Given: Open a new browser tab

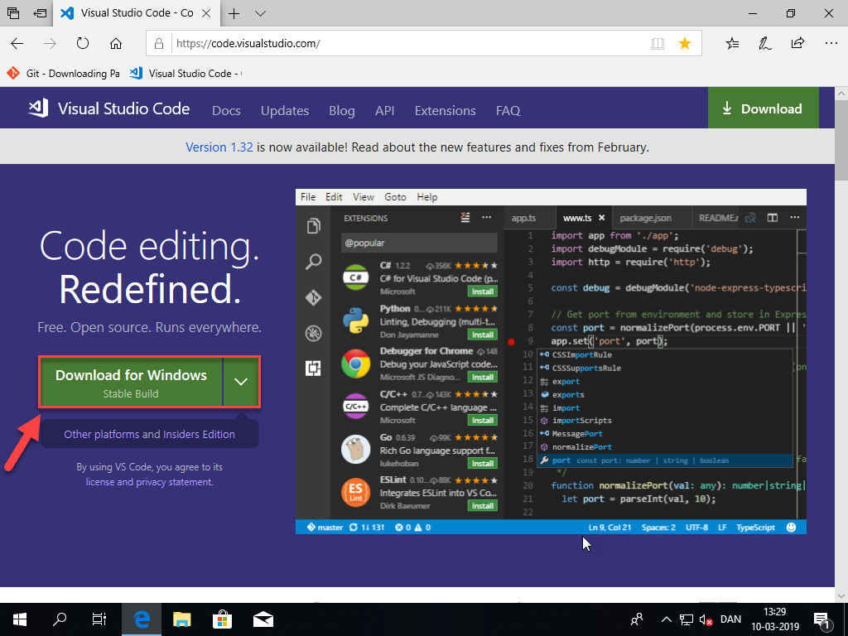Looking at the screenshot, I should click(x=234, y=13).
